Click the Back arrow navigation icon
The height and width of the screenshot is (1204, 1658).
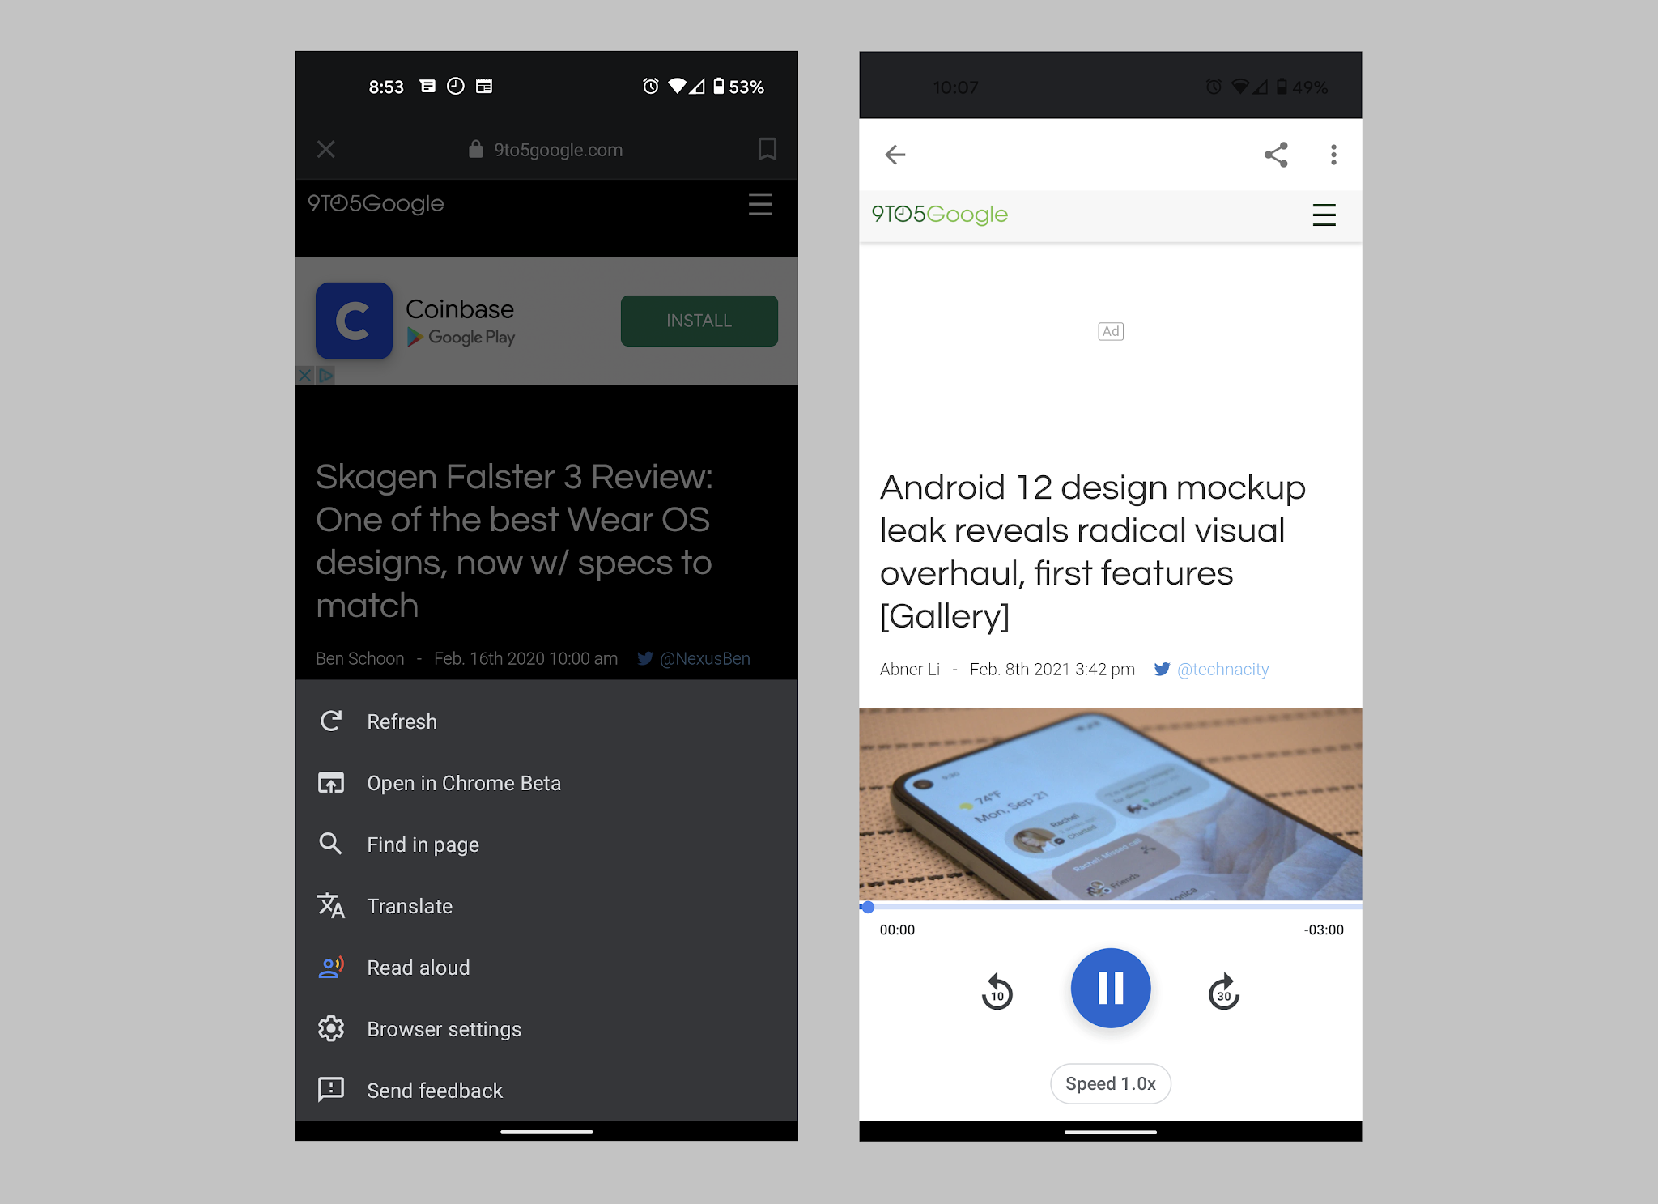pyautogui.click(x=897, y=155)
